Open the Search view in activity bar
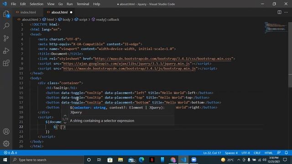The image size is (292, 164). 6,26
